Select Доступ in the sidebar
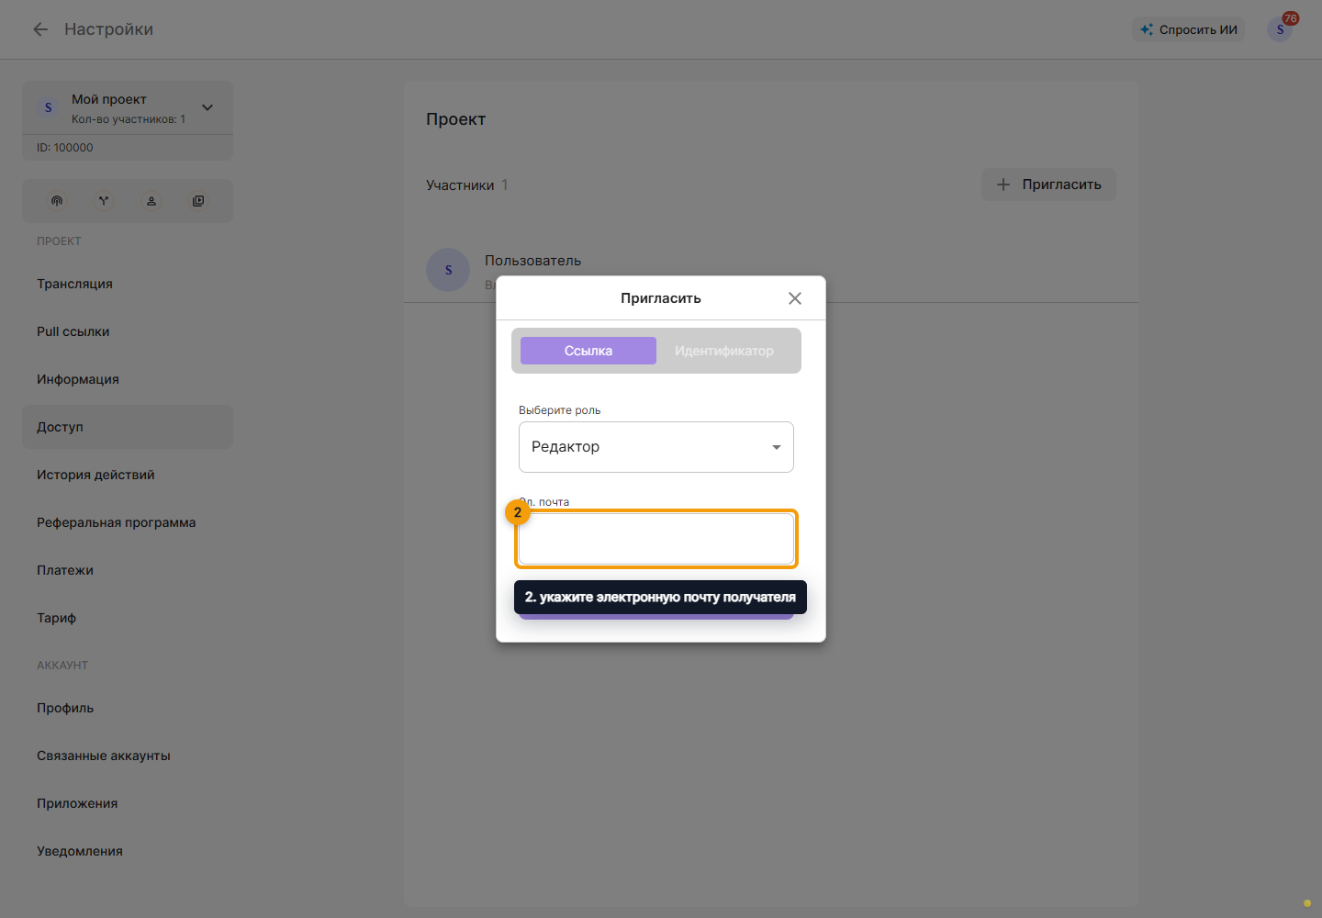The height and width of the screenshot is (918, 1322). click(x=128, y=427)
